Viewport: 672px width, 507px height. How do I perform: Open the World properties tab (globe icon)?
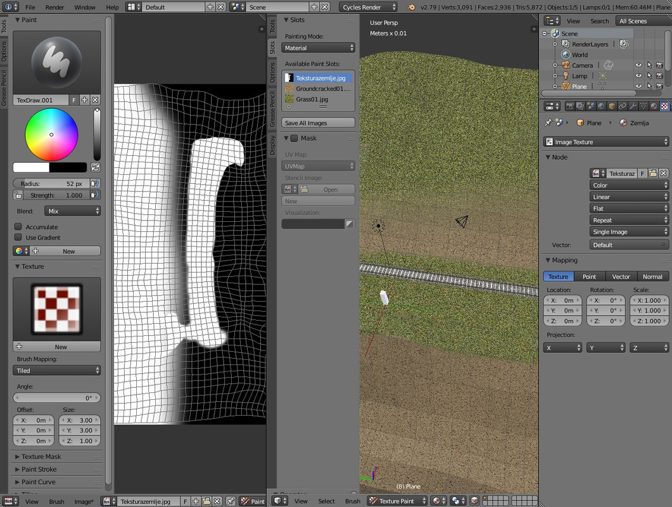tap(601, 106)
